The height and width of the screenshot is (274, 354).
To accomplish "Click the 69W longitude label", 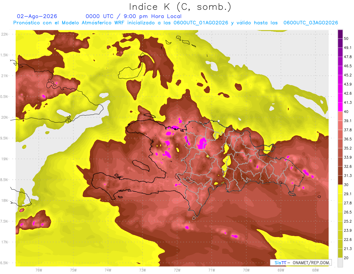I will [281, 270].
